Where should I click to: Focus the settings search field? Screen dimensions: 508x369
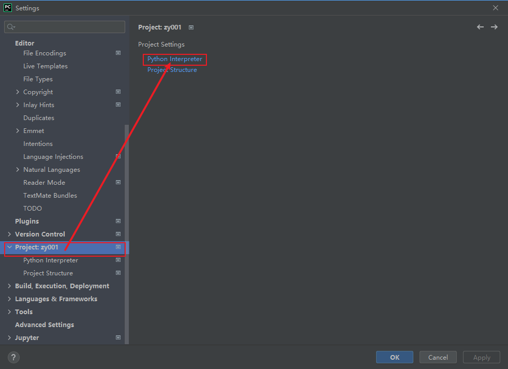tap(65, 27)
